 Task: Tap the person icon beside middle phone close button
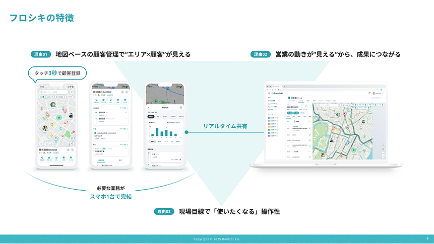pos(122,92)
